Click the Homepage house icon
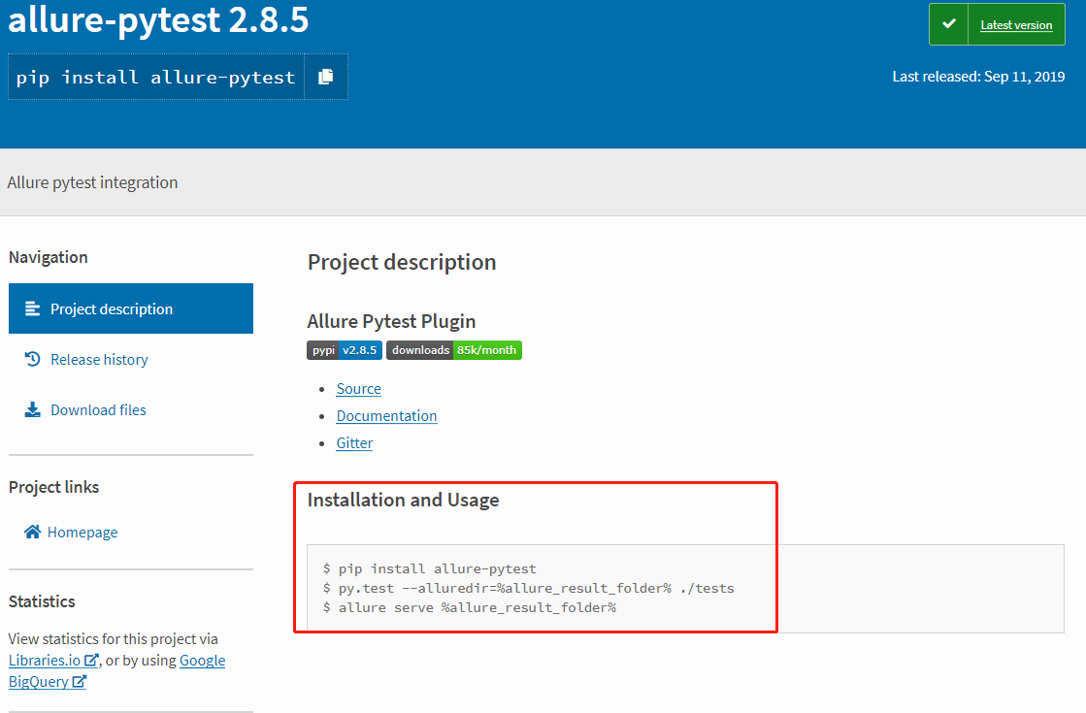The image size is (1086, 713). pos(33,532)
